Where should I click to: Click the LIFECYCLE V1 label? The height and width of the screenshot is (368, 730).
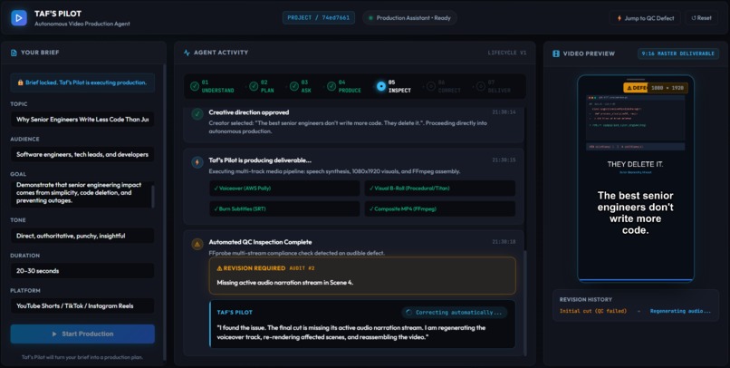(507, 53)
